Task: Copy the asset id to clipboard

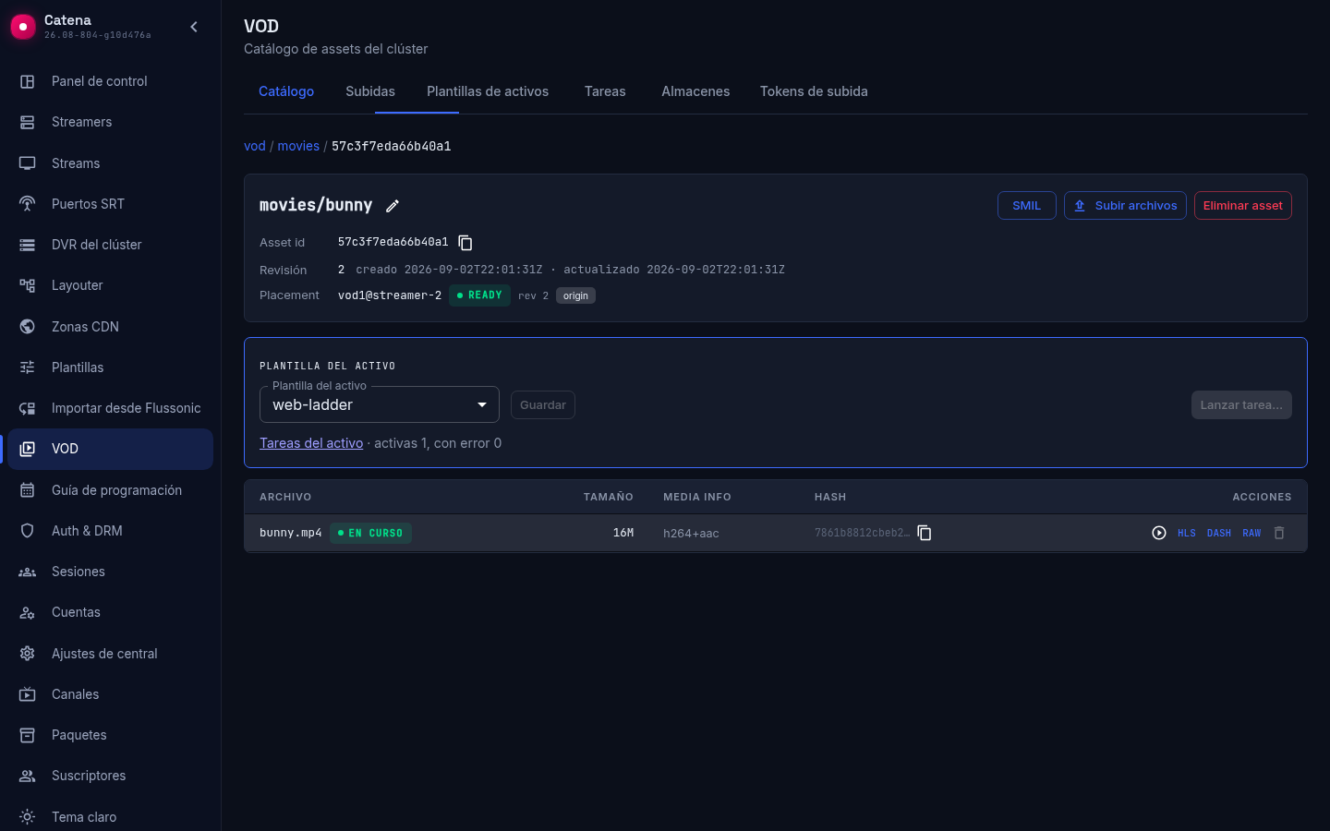Action: click(x=465, y=243)
